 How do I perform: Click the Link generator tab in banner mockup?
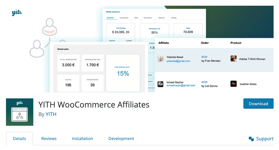click(x=124, y=18)
